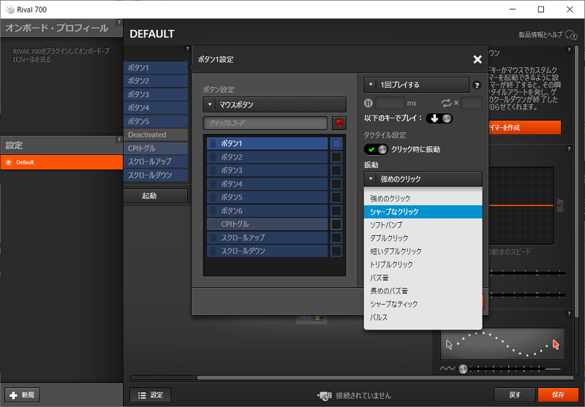Tick the checkbox for ボタン2 row
585x407 pixels.
pos(336,157)
